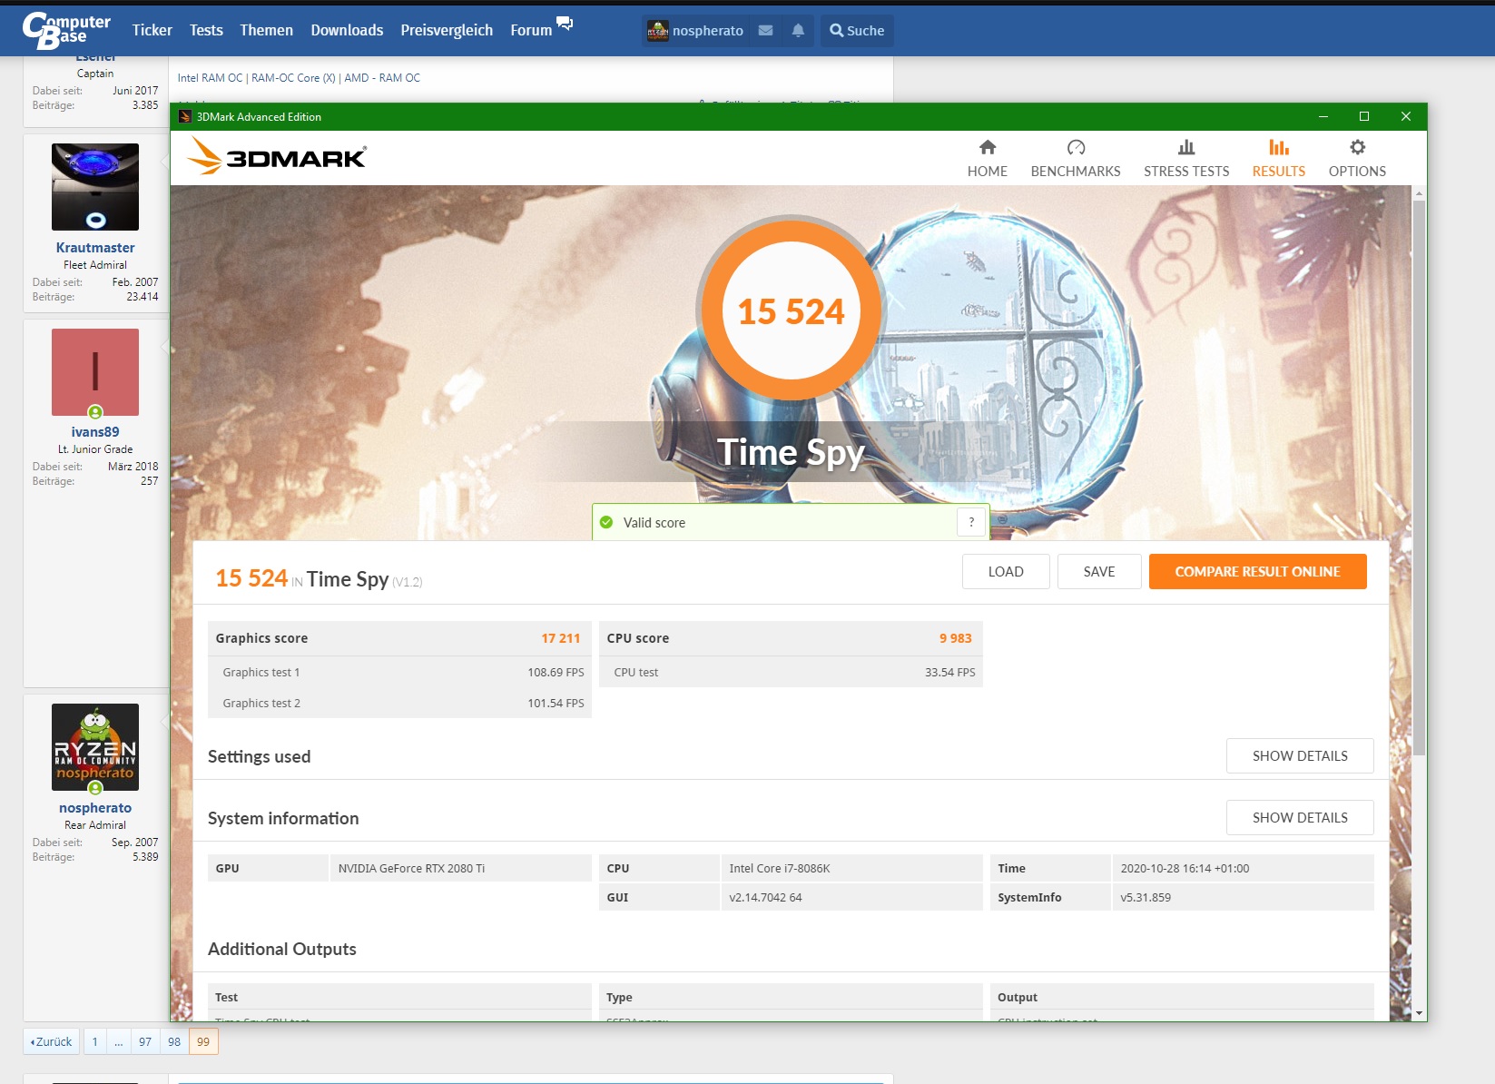Go to forum page 97
1495x1084 pixels.
(145, 1042)
